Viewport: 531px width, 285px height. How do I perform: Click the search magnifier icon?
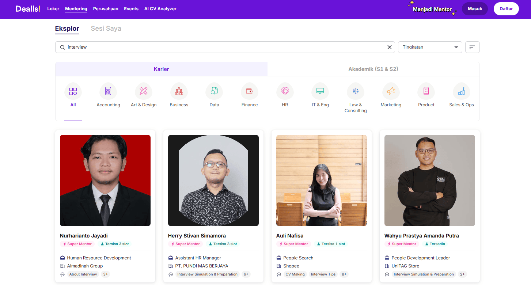click(x=62, y=47)
